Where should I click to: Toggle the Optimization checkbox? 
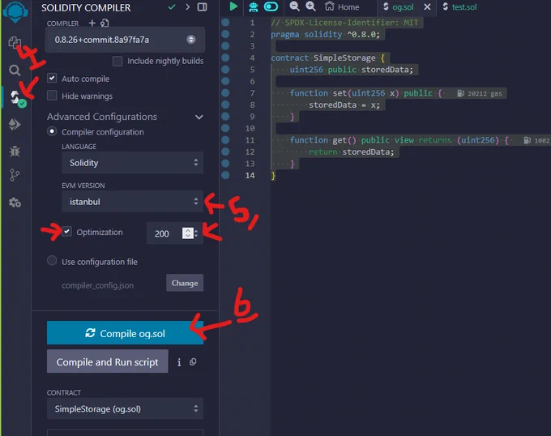[66, 232]
